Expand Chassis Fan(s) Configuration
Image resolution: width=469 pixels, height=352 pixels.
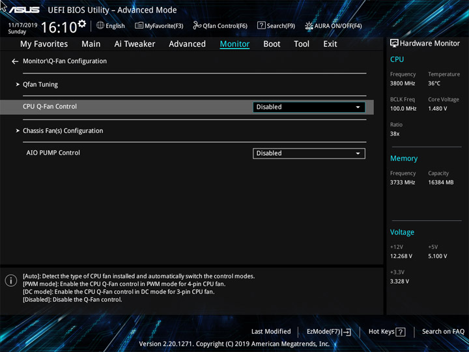point(63,131)
